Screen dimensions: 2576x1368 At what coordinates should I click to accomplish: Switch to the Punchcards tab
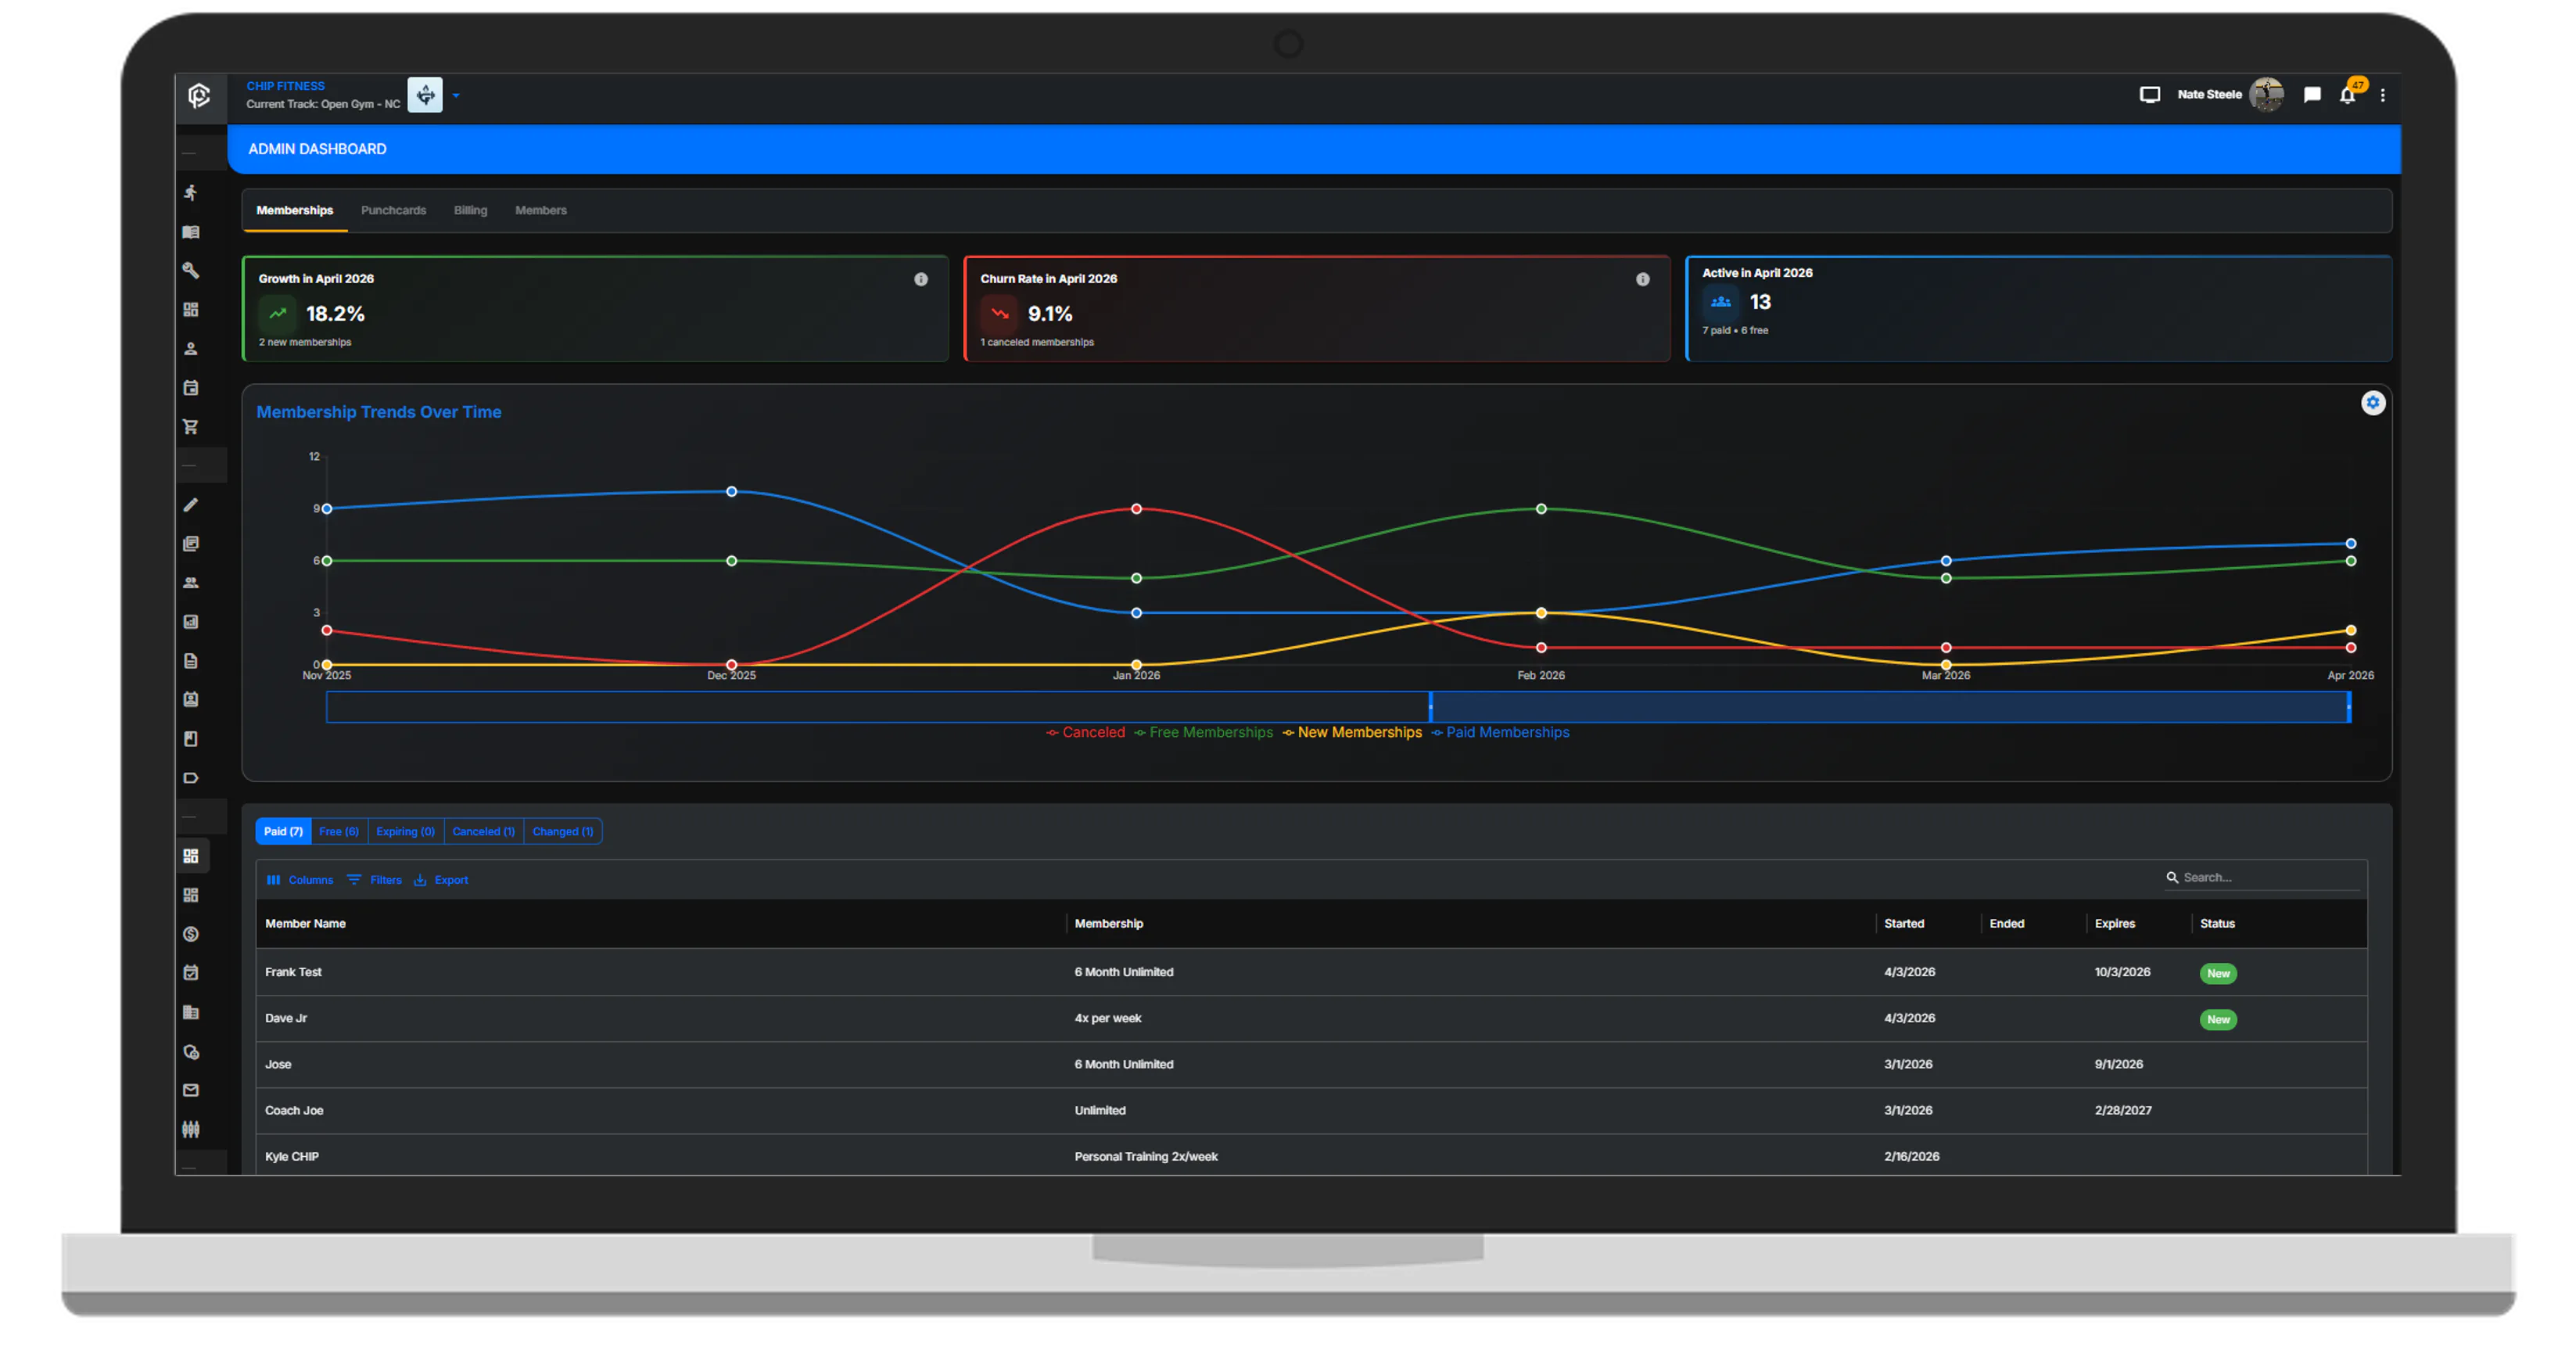(x=393, y=211)
